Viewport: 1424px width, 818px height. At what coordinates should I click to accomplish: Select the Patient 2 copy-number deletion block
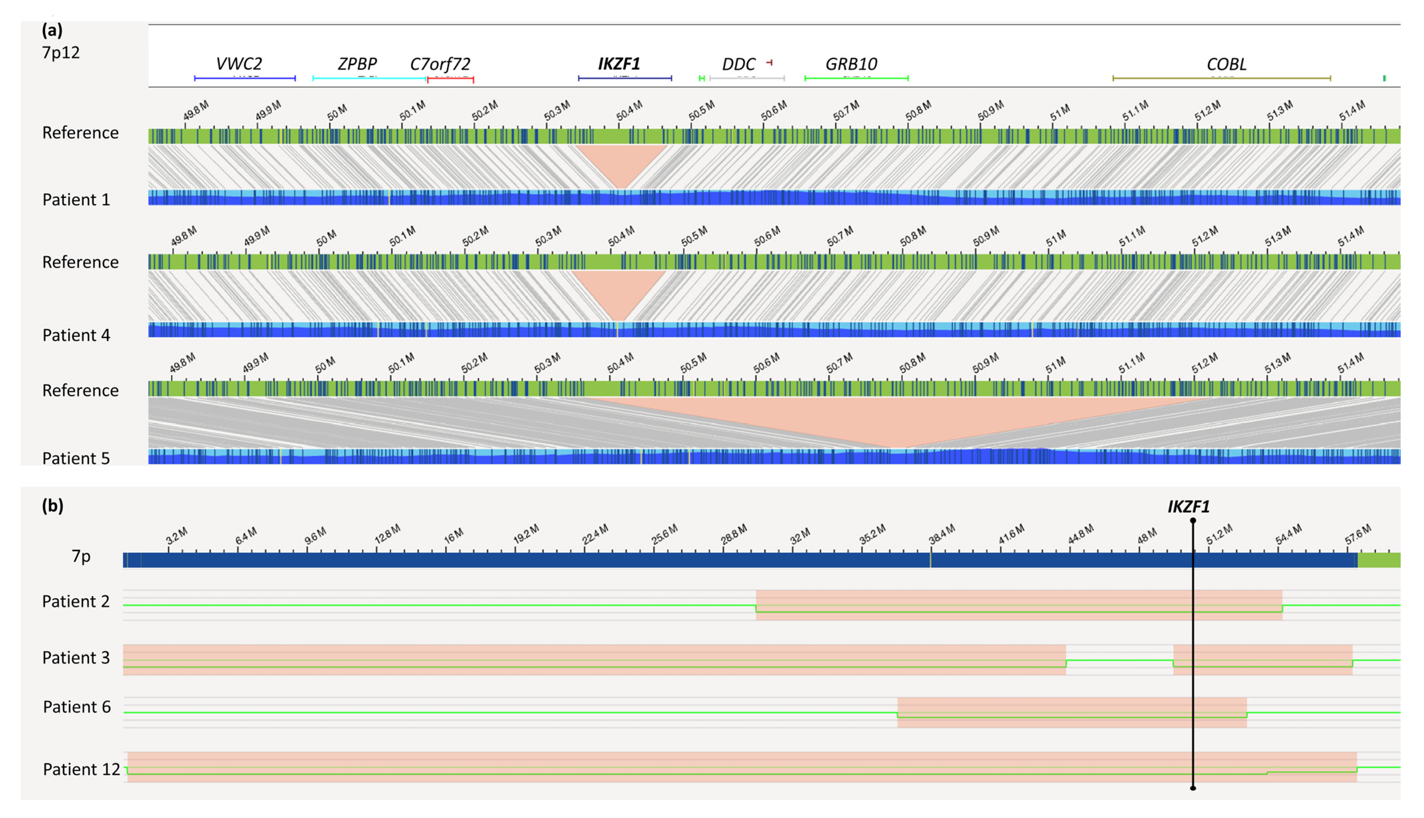coord(1019,605)
